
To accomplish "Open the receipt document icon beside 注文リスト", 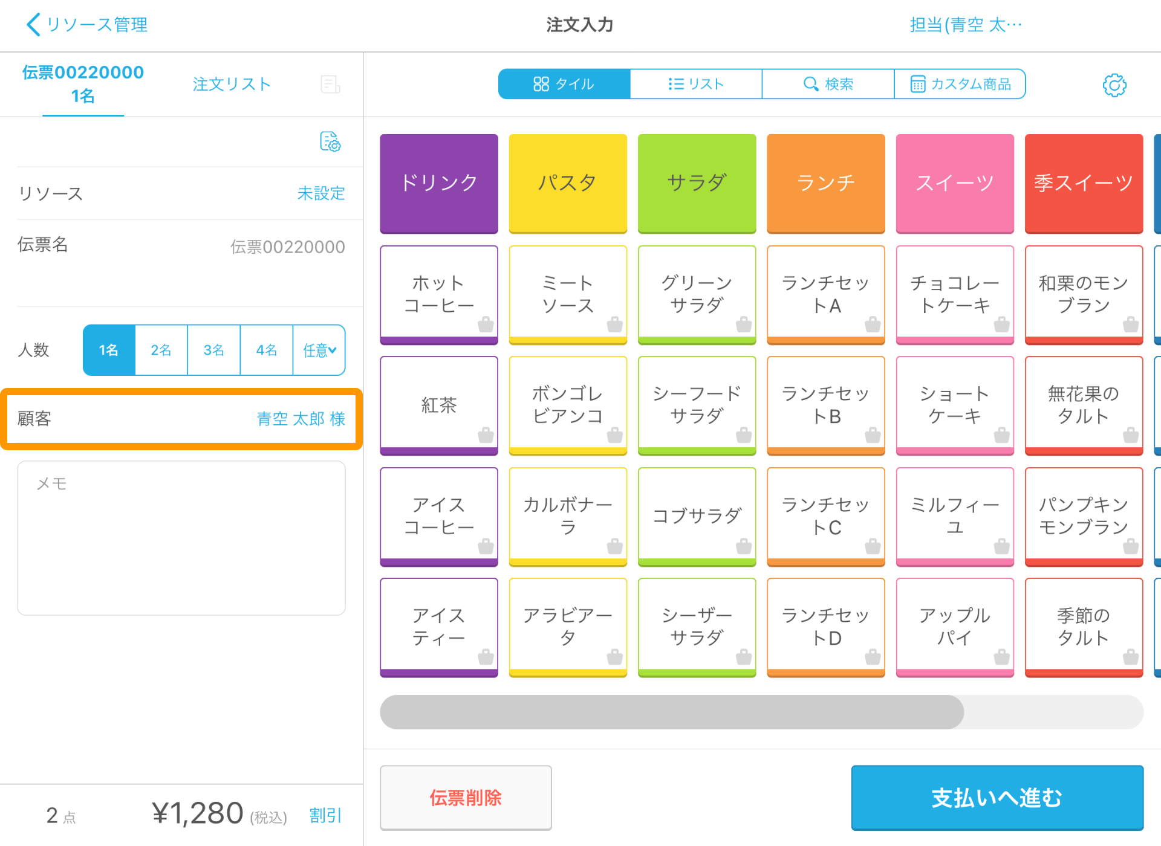I will tap(330, 84).
